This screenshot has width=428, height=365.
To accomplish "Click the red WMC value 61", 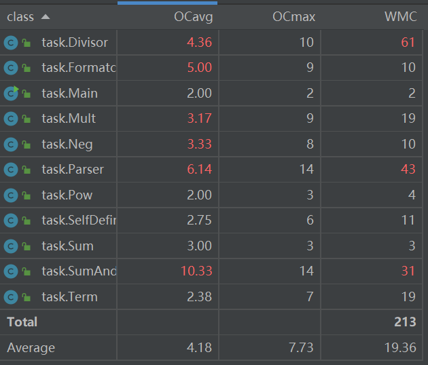I will 408,43.
